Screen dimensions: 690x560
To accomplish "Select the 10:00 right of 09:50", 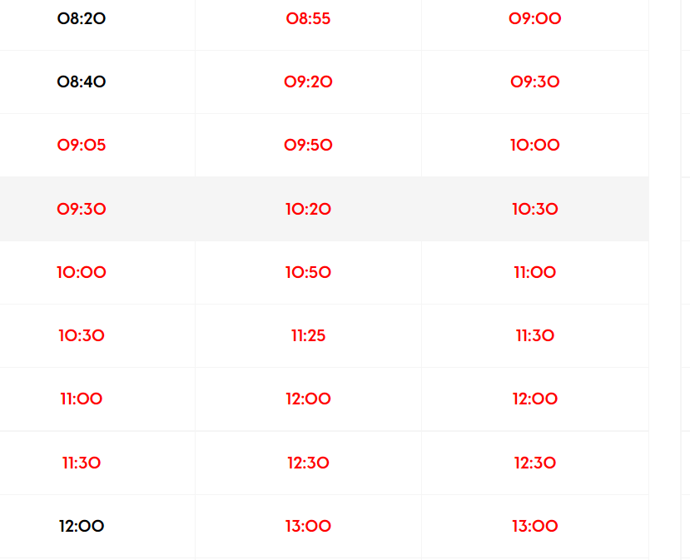I will 535,146.
